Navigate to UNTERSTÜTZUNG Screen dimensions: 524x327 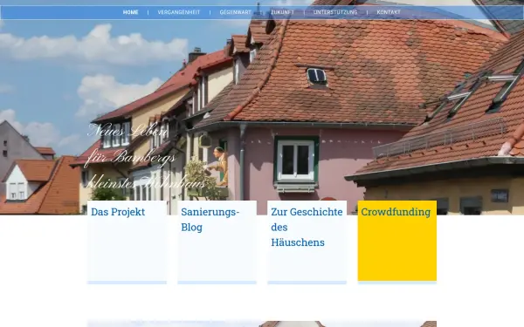[x=335, y=12]
